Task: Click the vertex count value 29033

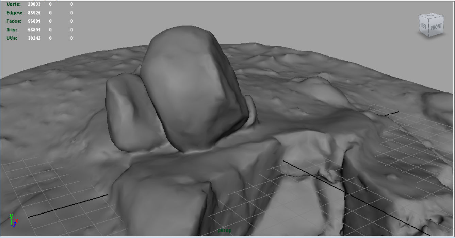Action: pyautogui.click(x=34, y=4)
